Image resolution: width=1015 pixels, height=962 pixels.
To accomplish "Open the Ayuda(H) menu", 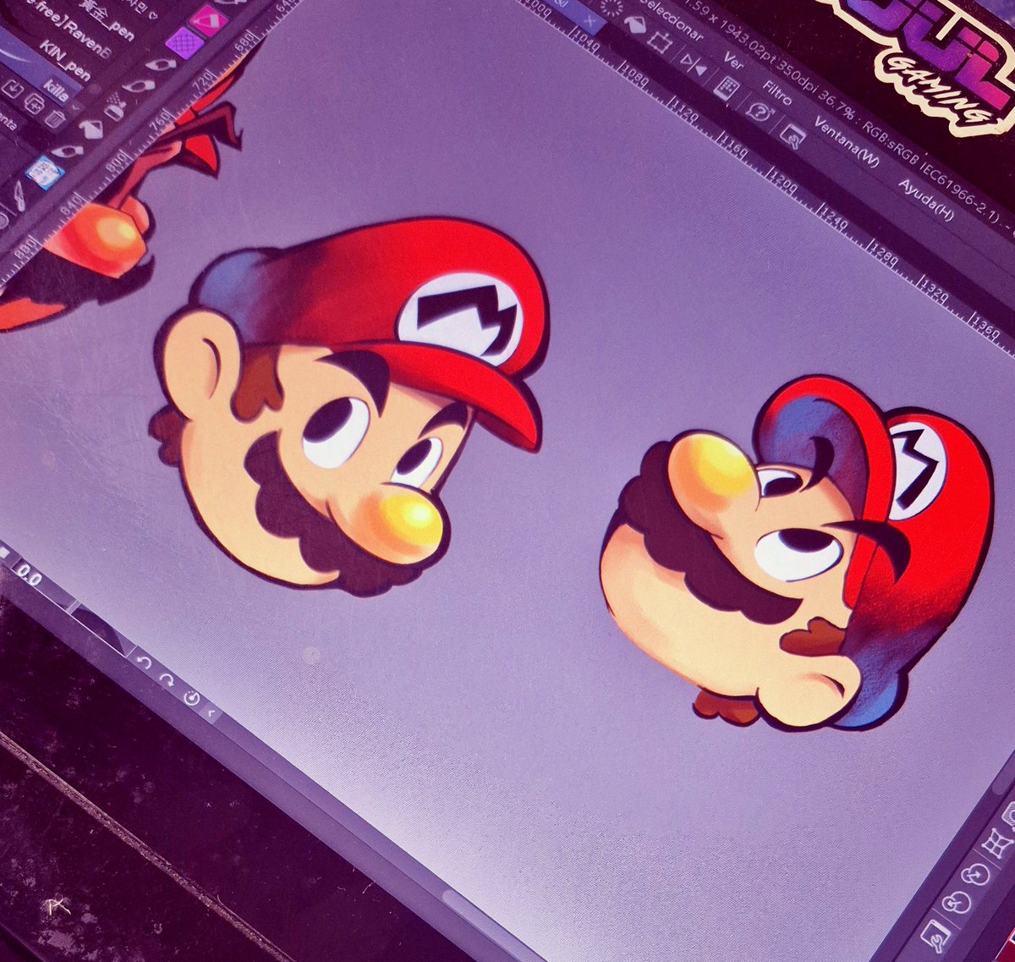I will [x=926, y=200].
